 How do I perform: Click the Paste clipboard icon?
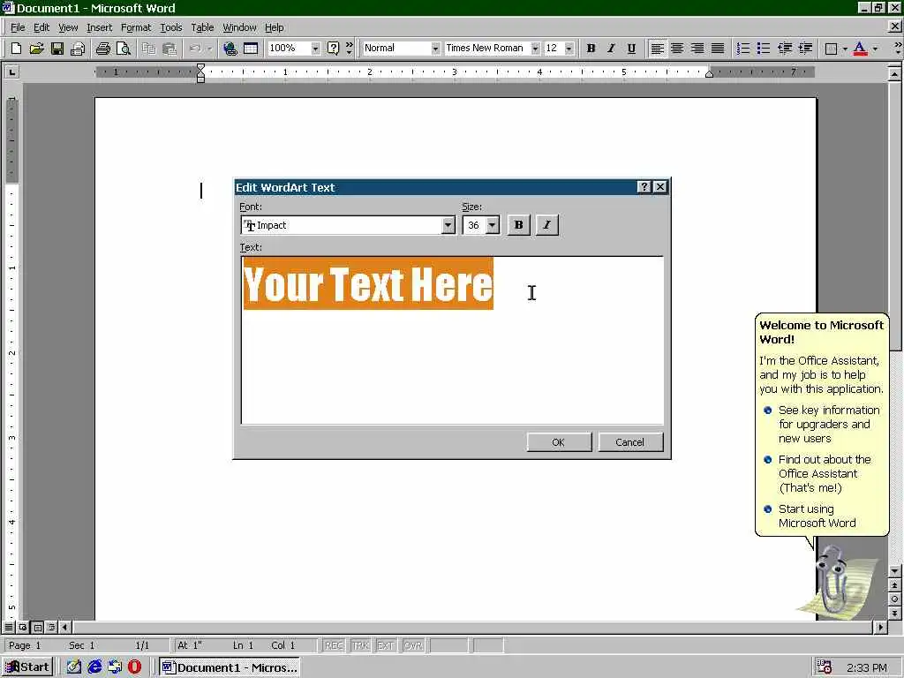(169, 49)
